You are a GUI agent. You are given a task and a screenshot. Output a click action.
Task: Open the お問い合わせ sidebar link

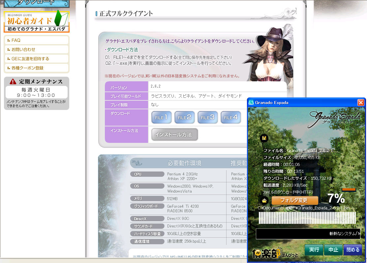[x=37, y=49]
